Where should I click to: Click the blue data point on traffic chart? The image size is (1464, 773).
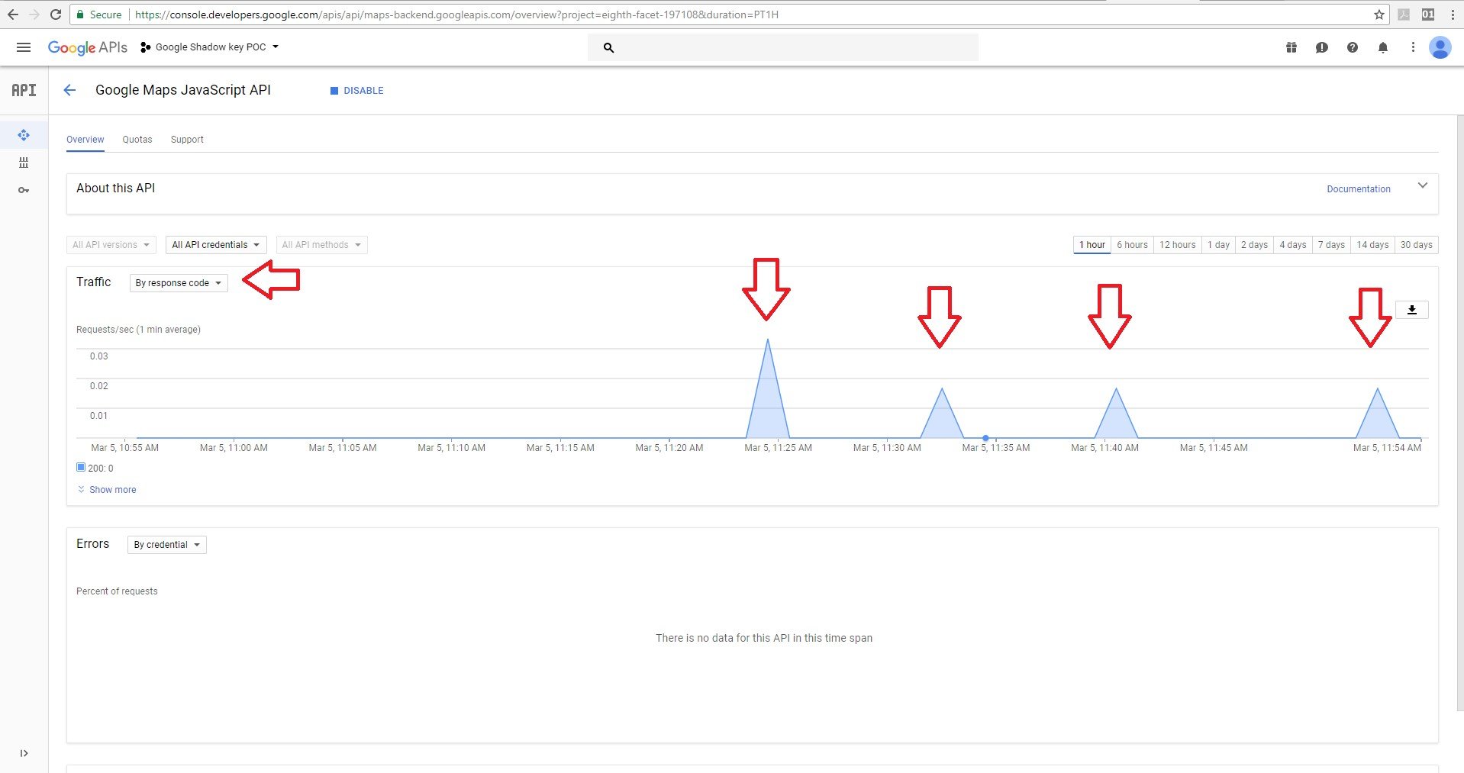tap(985, 438)
